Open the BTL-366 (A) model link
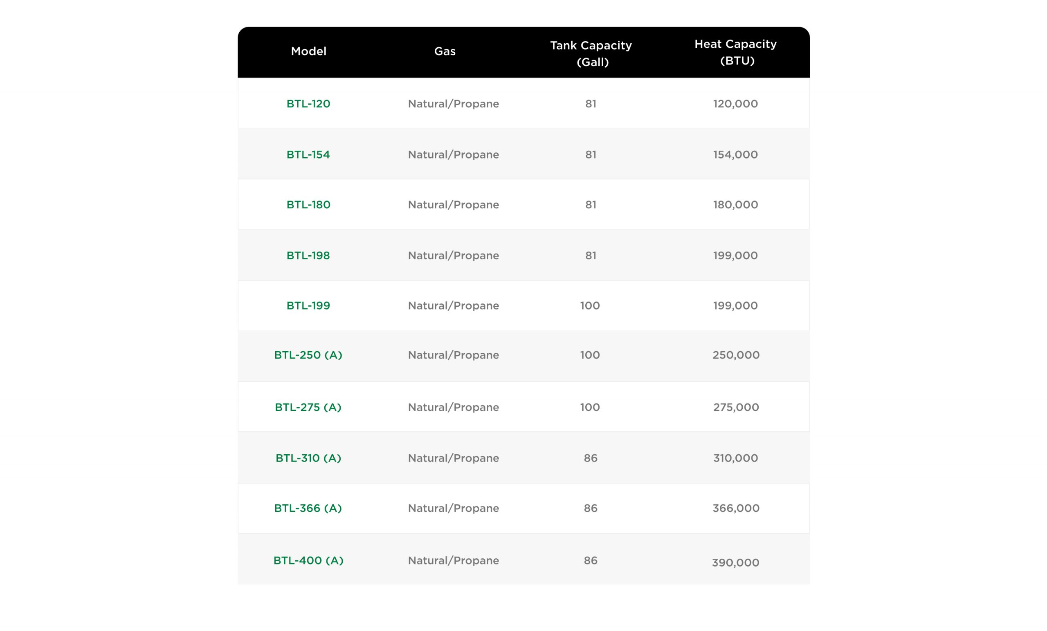This screenshot has height=631, width=1047. coord(308,508)
